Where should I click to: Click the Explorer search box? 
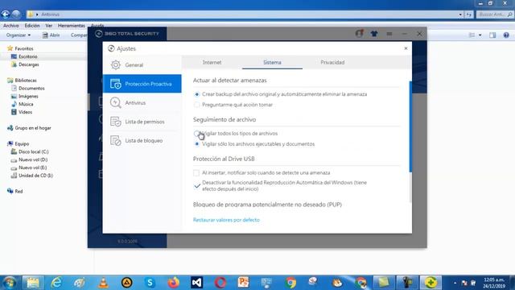click(x=495, y=14)
